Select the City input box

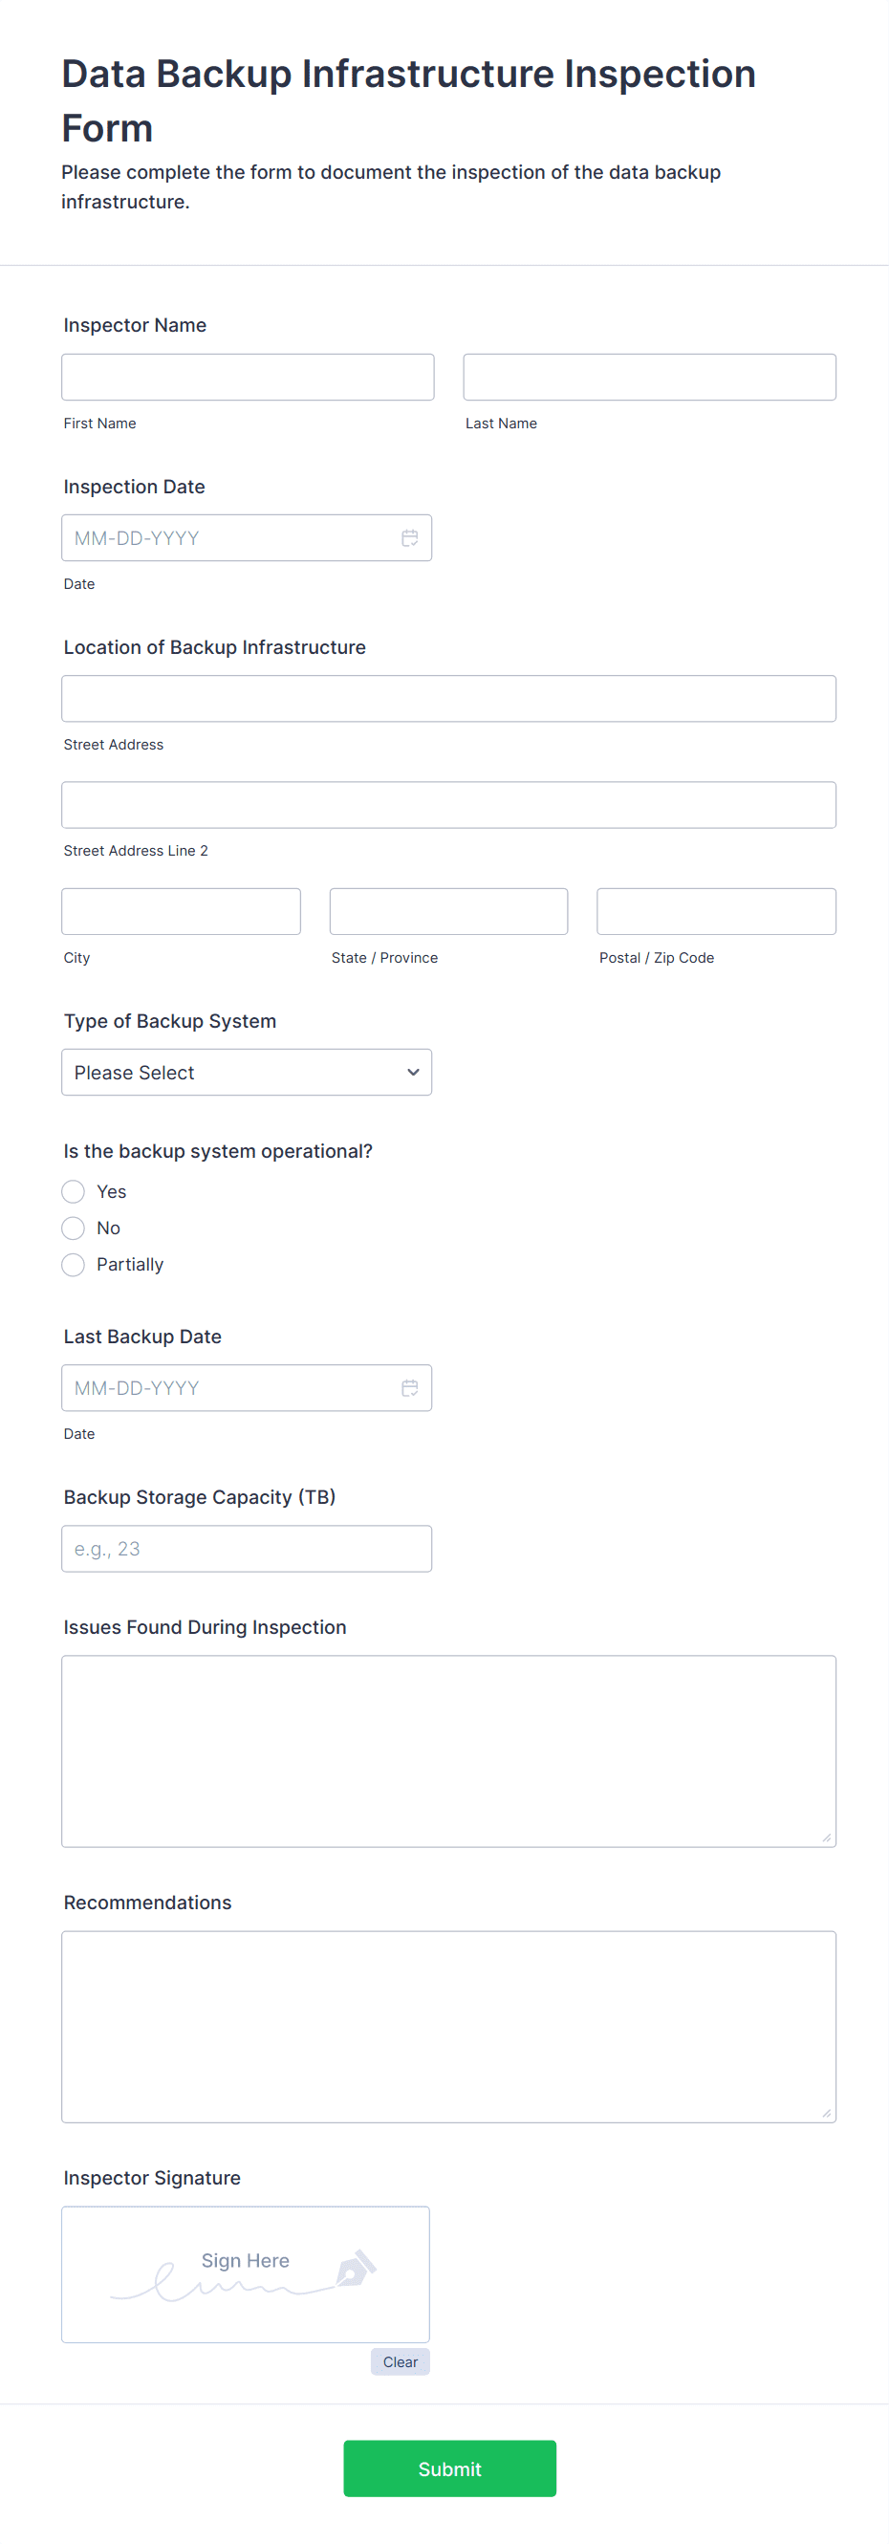pos(181,911)
